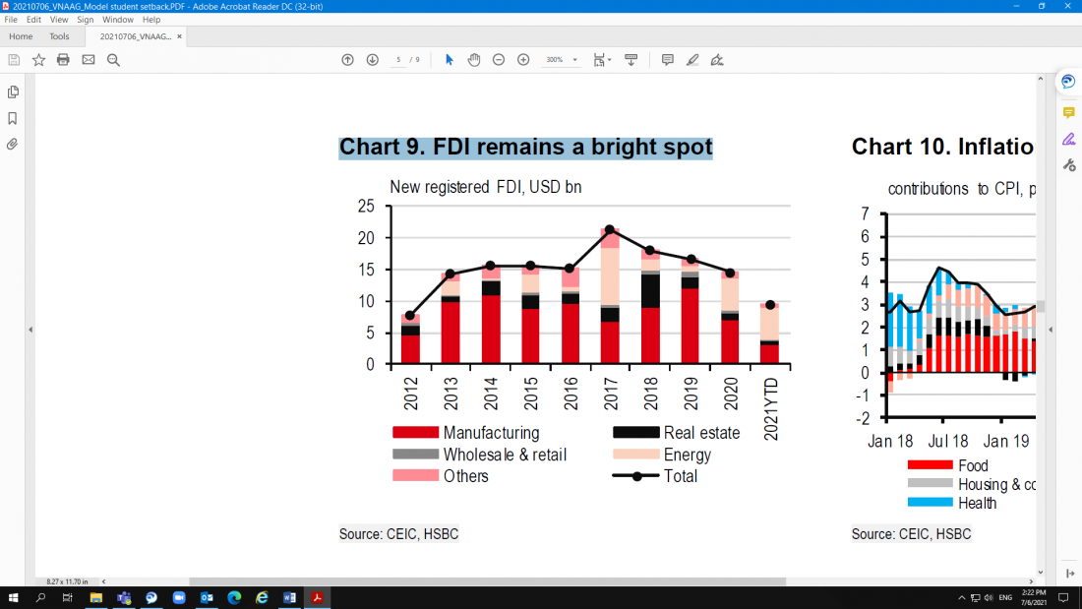Screen dimensions: 1082x609
Task: Collapse the right tools pane arrow
Action: tap(1051, 330)
